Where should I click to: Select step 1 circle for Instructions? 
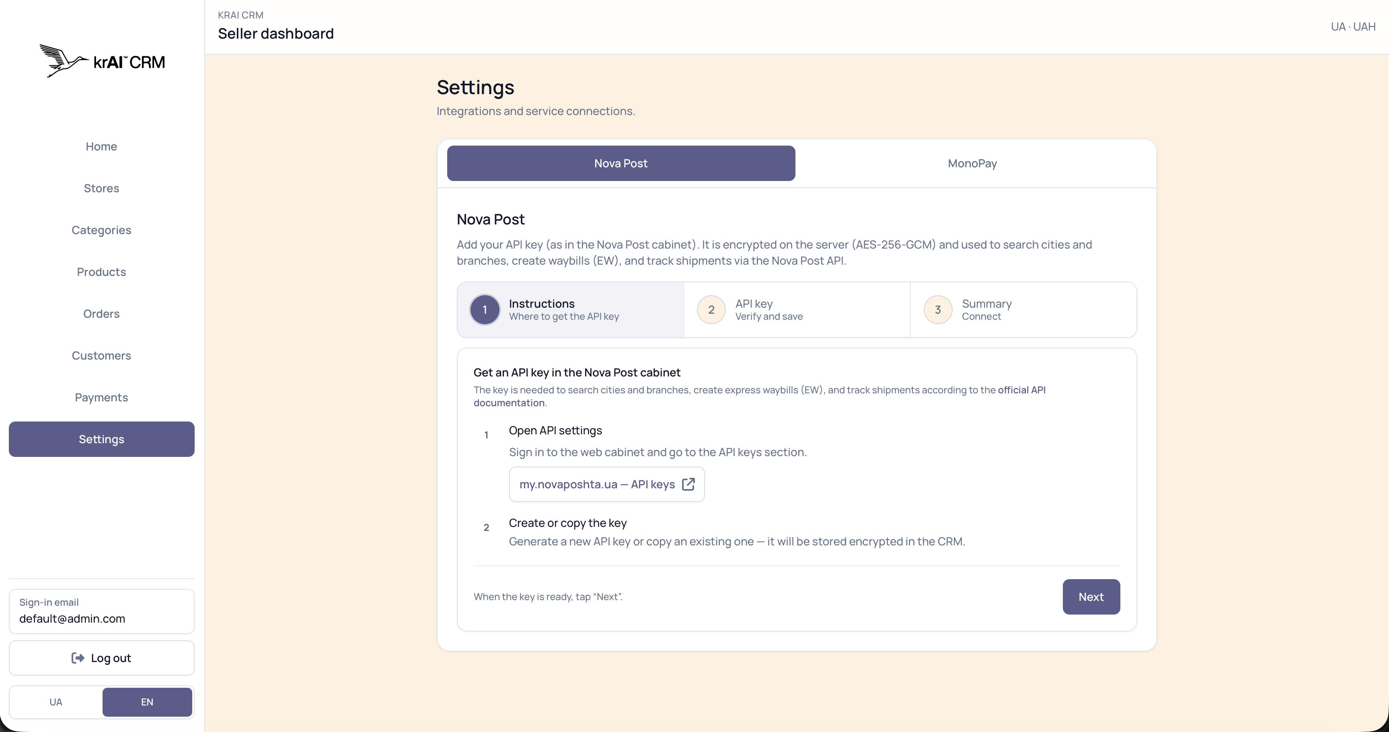(x=485, y=310)
